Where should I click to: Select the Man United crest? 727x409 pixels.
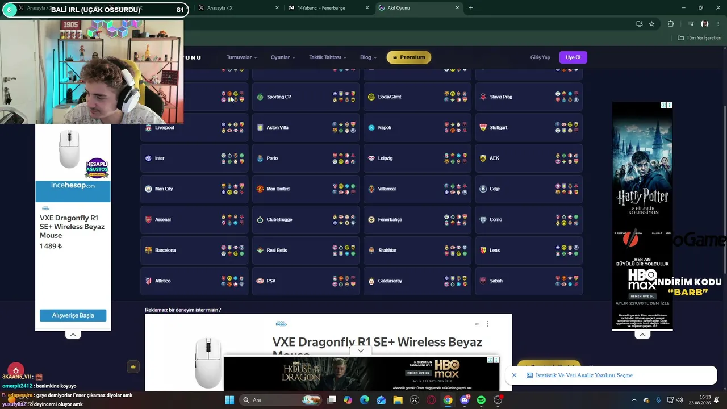click(260, 189)
